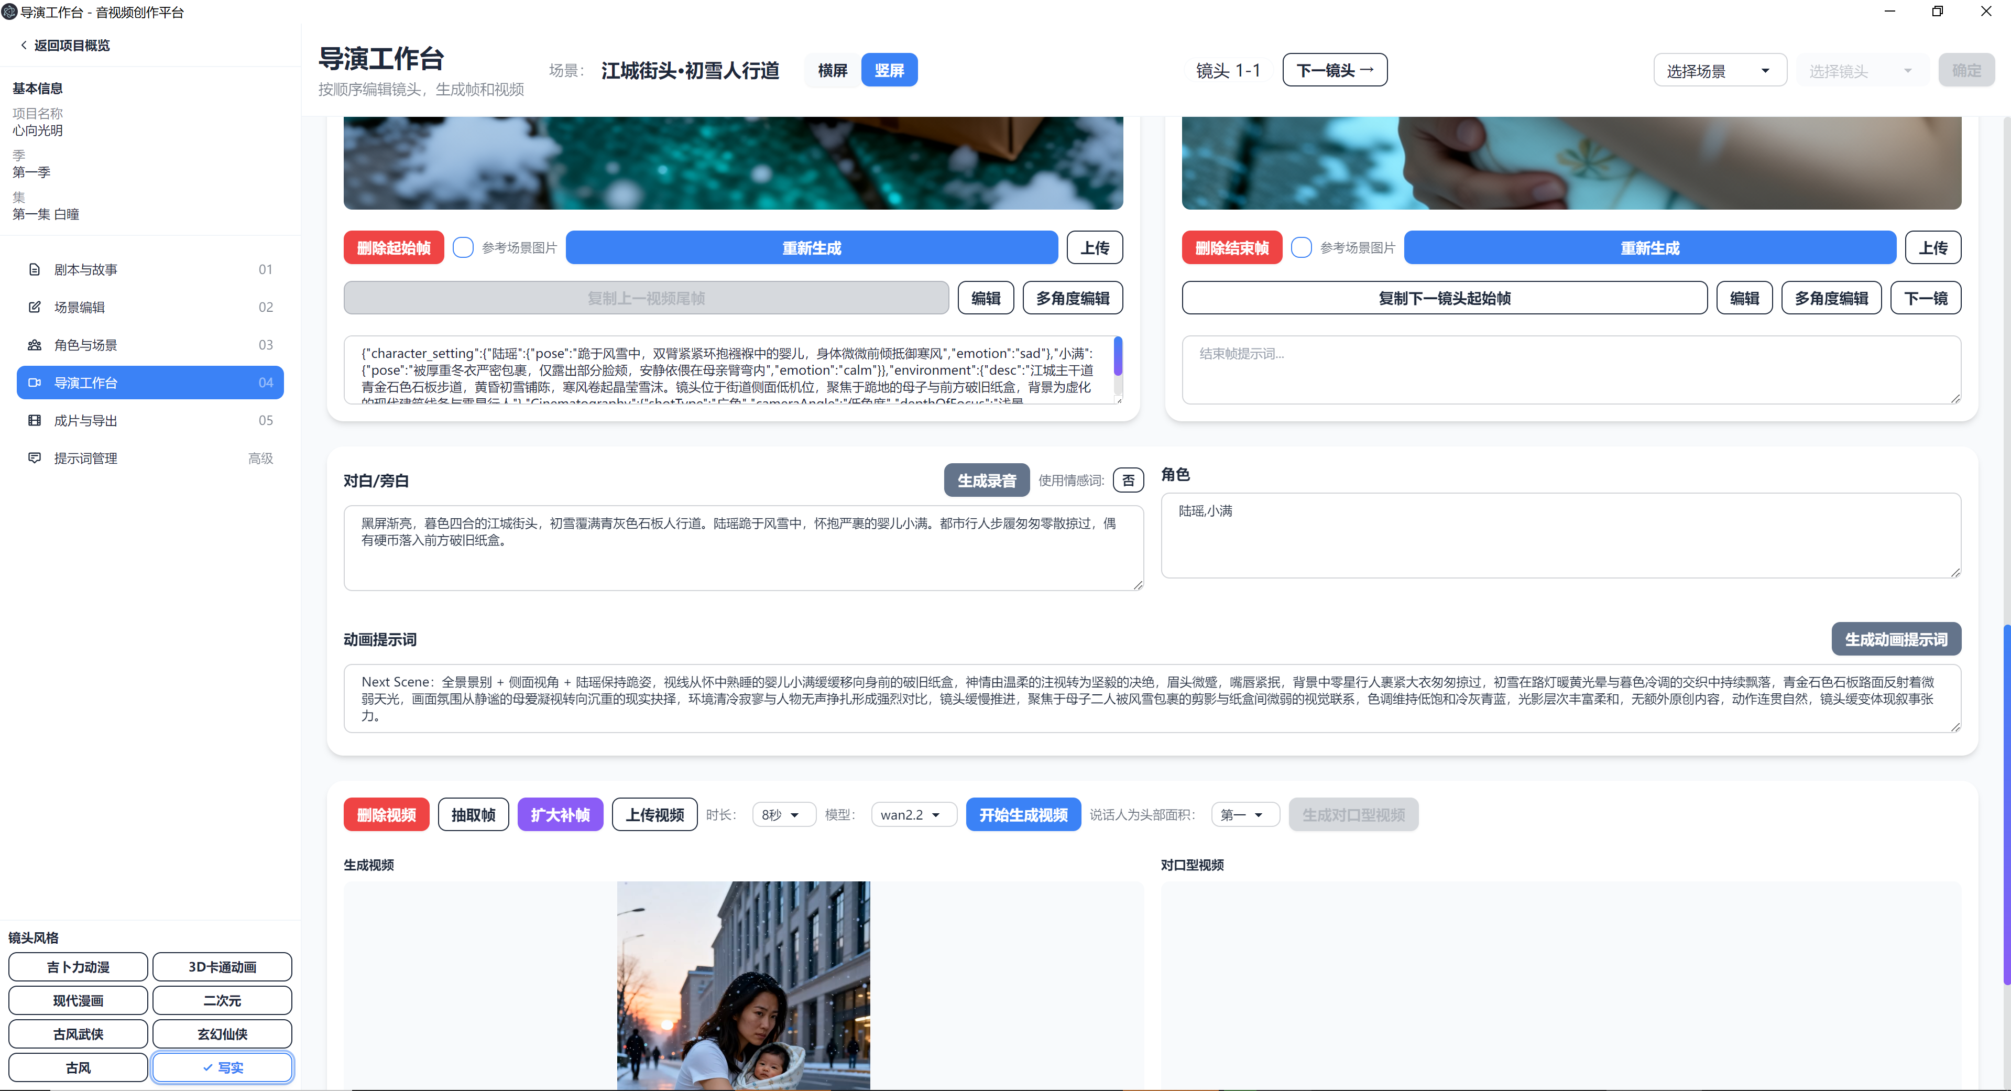This screenshot has height=1091, width=2011.
Task: Click 复制下一镜头起始帧 button
Action: pyautogui.click(x=1444, y=298)
